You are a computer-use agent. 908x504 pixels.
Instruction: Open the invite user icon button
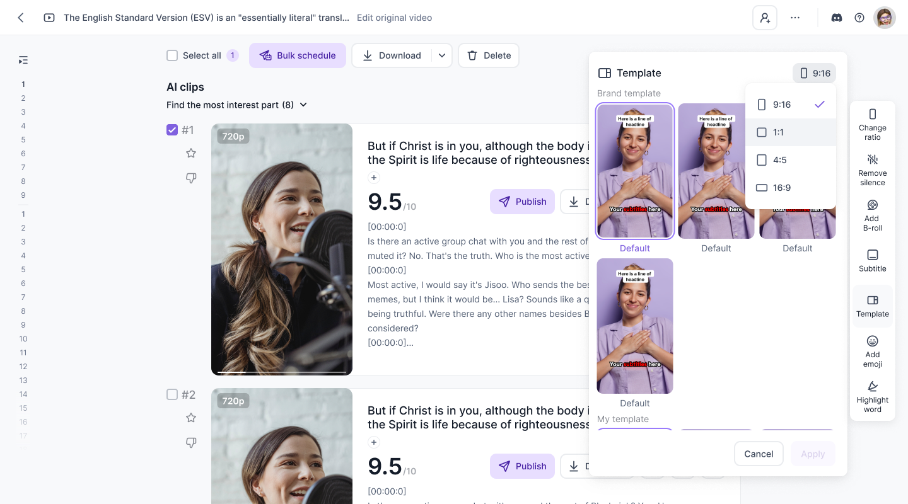[x=765, y=18]
